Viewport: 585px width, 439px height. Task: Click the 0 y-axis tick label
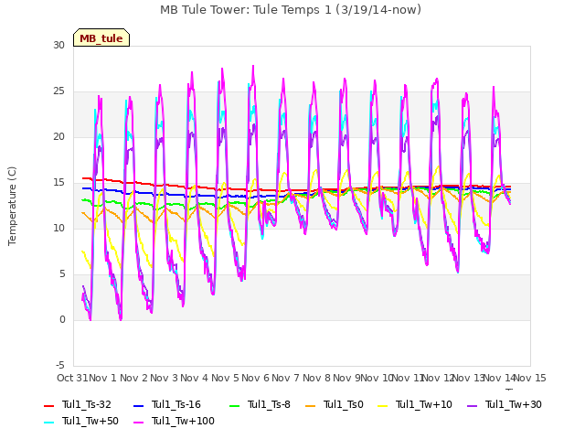click(62, 319)
